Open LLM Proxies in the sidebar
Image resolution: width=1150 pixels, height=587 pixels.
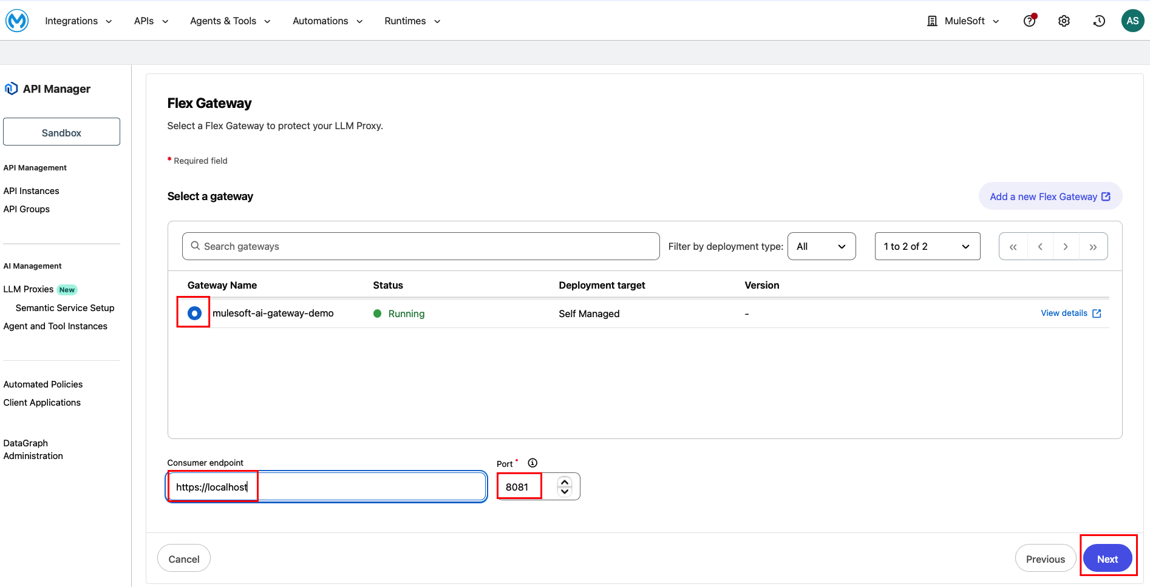29,289
